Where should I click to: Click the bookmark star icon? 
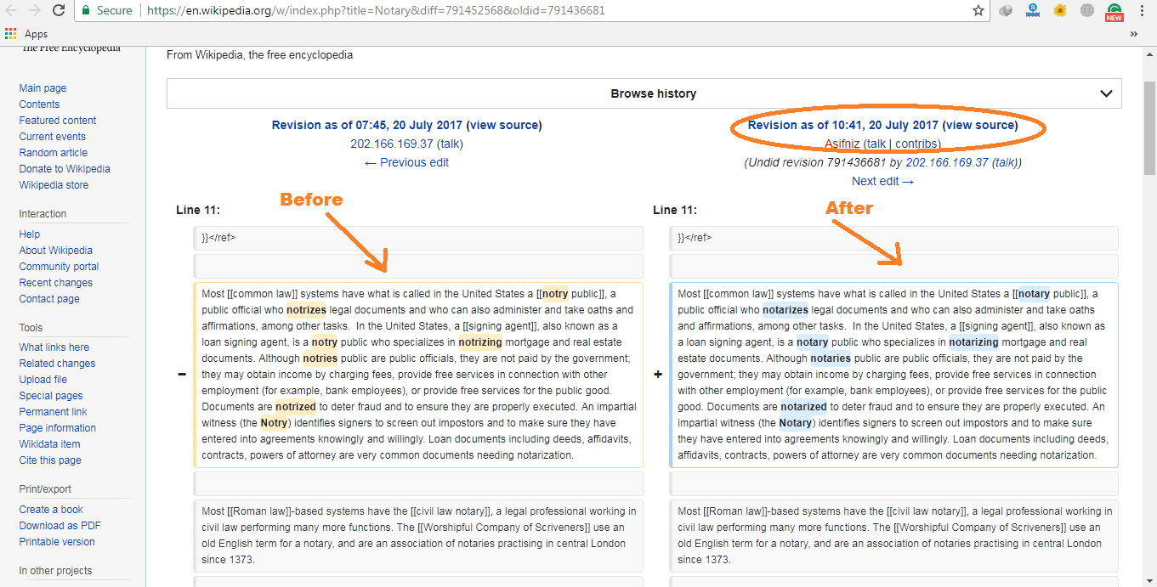tap(978, 11)
